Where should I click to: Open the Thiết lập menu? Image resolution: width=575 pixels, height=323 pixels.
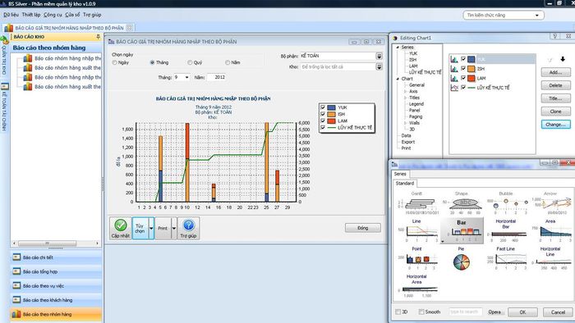point(31,15)
